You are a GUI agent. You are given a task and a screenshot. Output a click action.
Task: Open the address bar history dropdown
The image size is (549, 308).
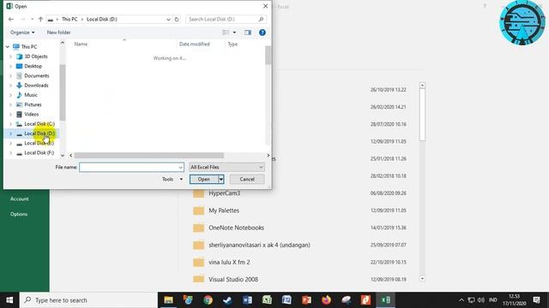pyautogui.click(x=168, y=19)
